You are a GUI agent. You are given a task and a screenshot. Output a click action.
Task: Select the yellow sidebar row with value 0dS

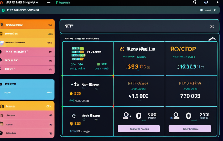[x=27, y=33]
